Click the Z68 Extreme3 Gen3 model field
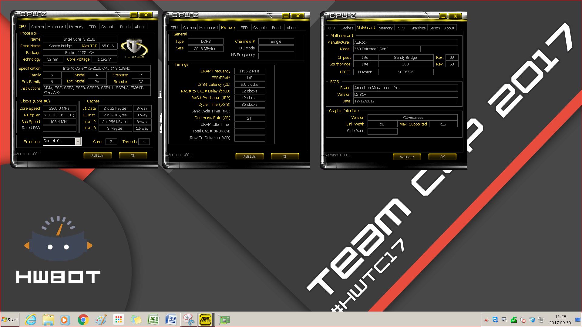 pos(387,49)
